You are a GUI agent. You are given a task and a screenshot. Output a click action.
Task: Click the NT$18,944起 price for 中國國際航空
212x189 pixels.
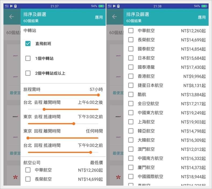pyautogui.click(x=193, y=177)
